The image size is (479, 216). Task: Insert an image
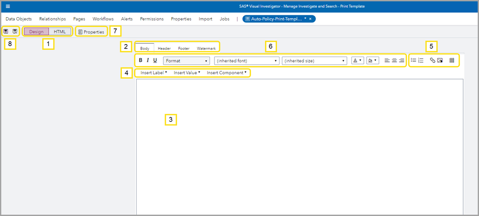440,60
